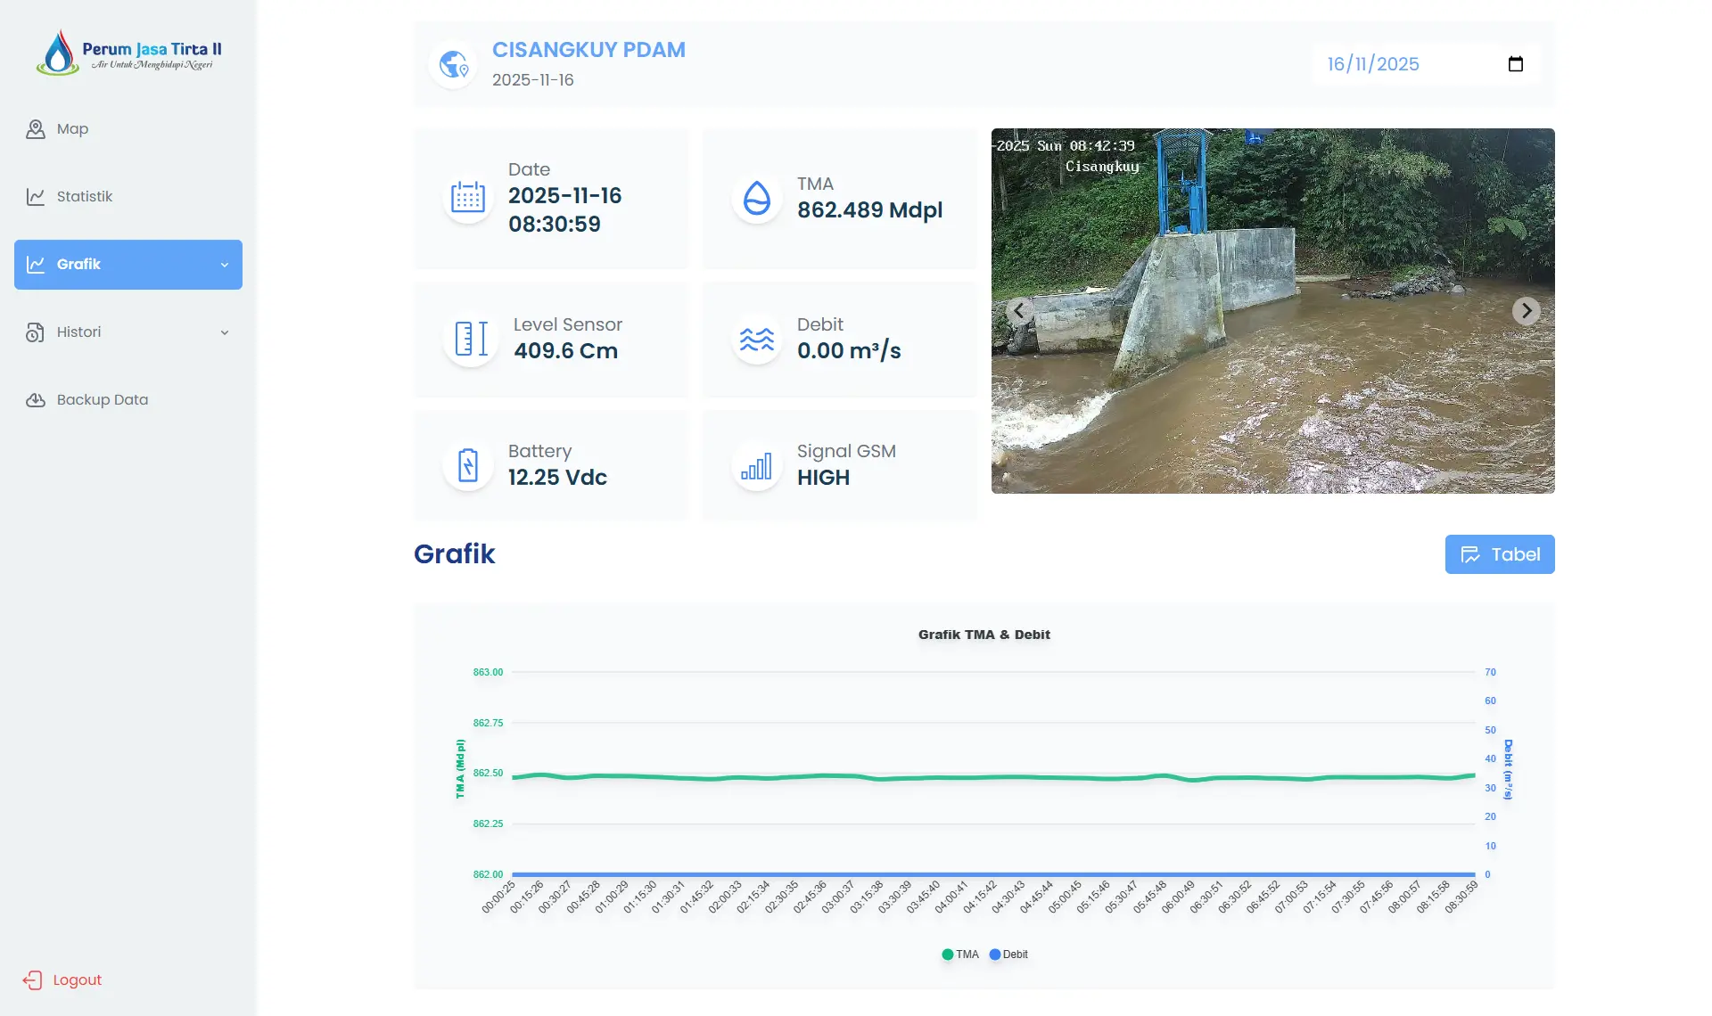
Task: Go to the Statistik menu item
Action: click(x=84, y=197)
